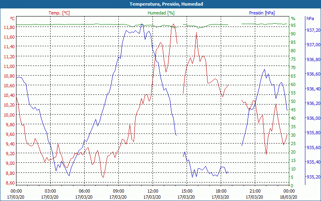Click the 935,20 pressure axis value

(313, 177)
